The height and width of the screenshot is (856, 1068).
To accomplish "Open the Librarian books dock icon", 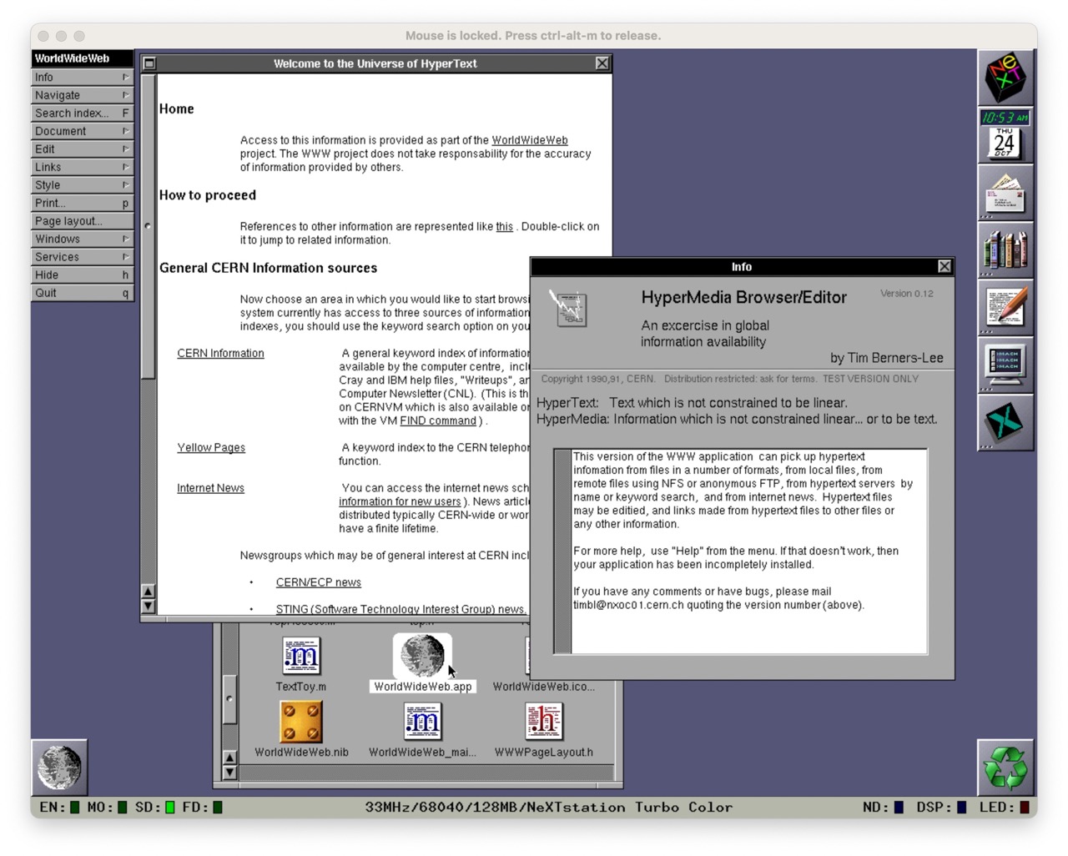I will [1005, 250].
